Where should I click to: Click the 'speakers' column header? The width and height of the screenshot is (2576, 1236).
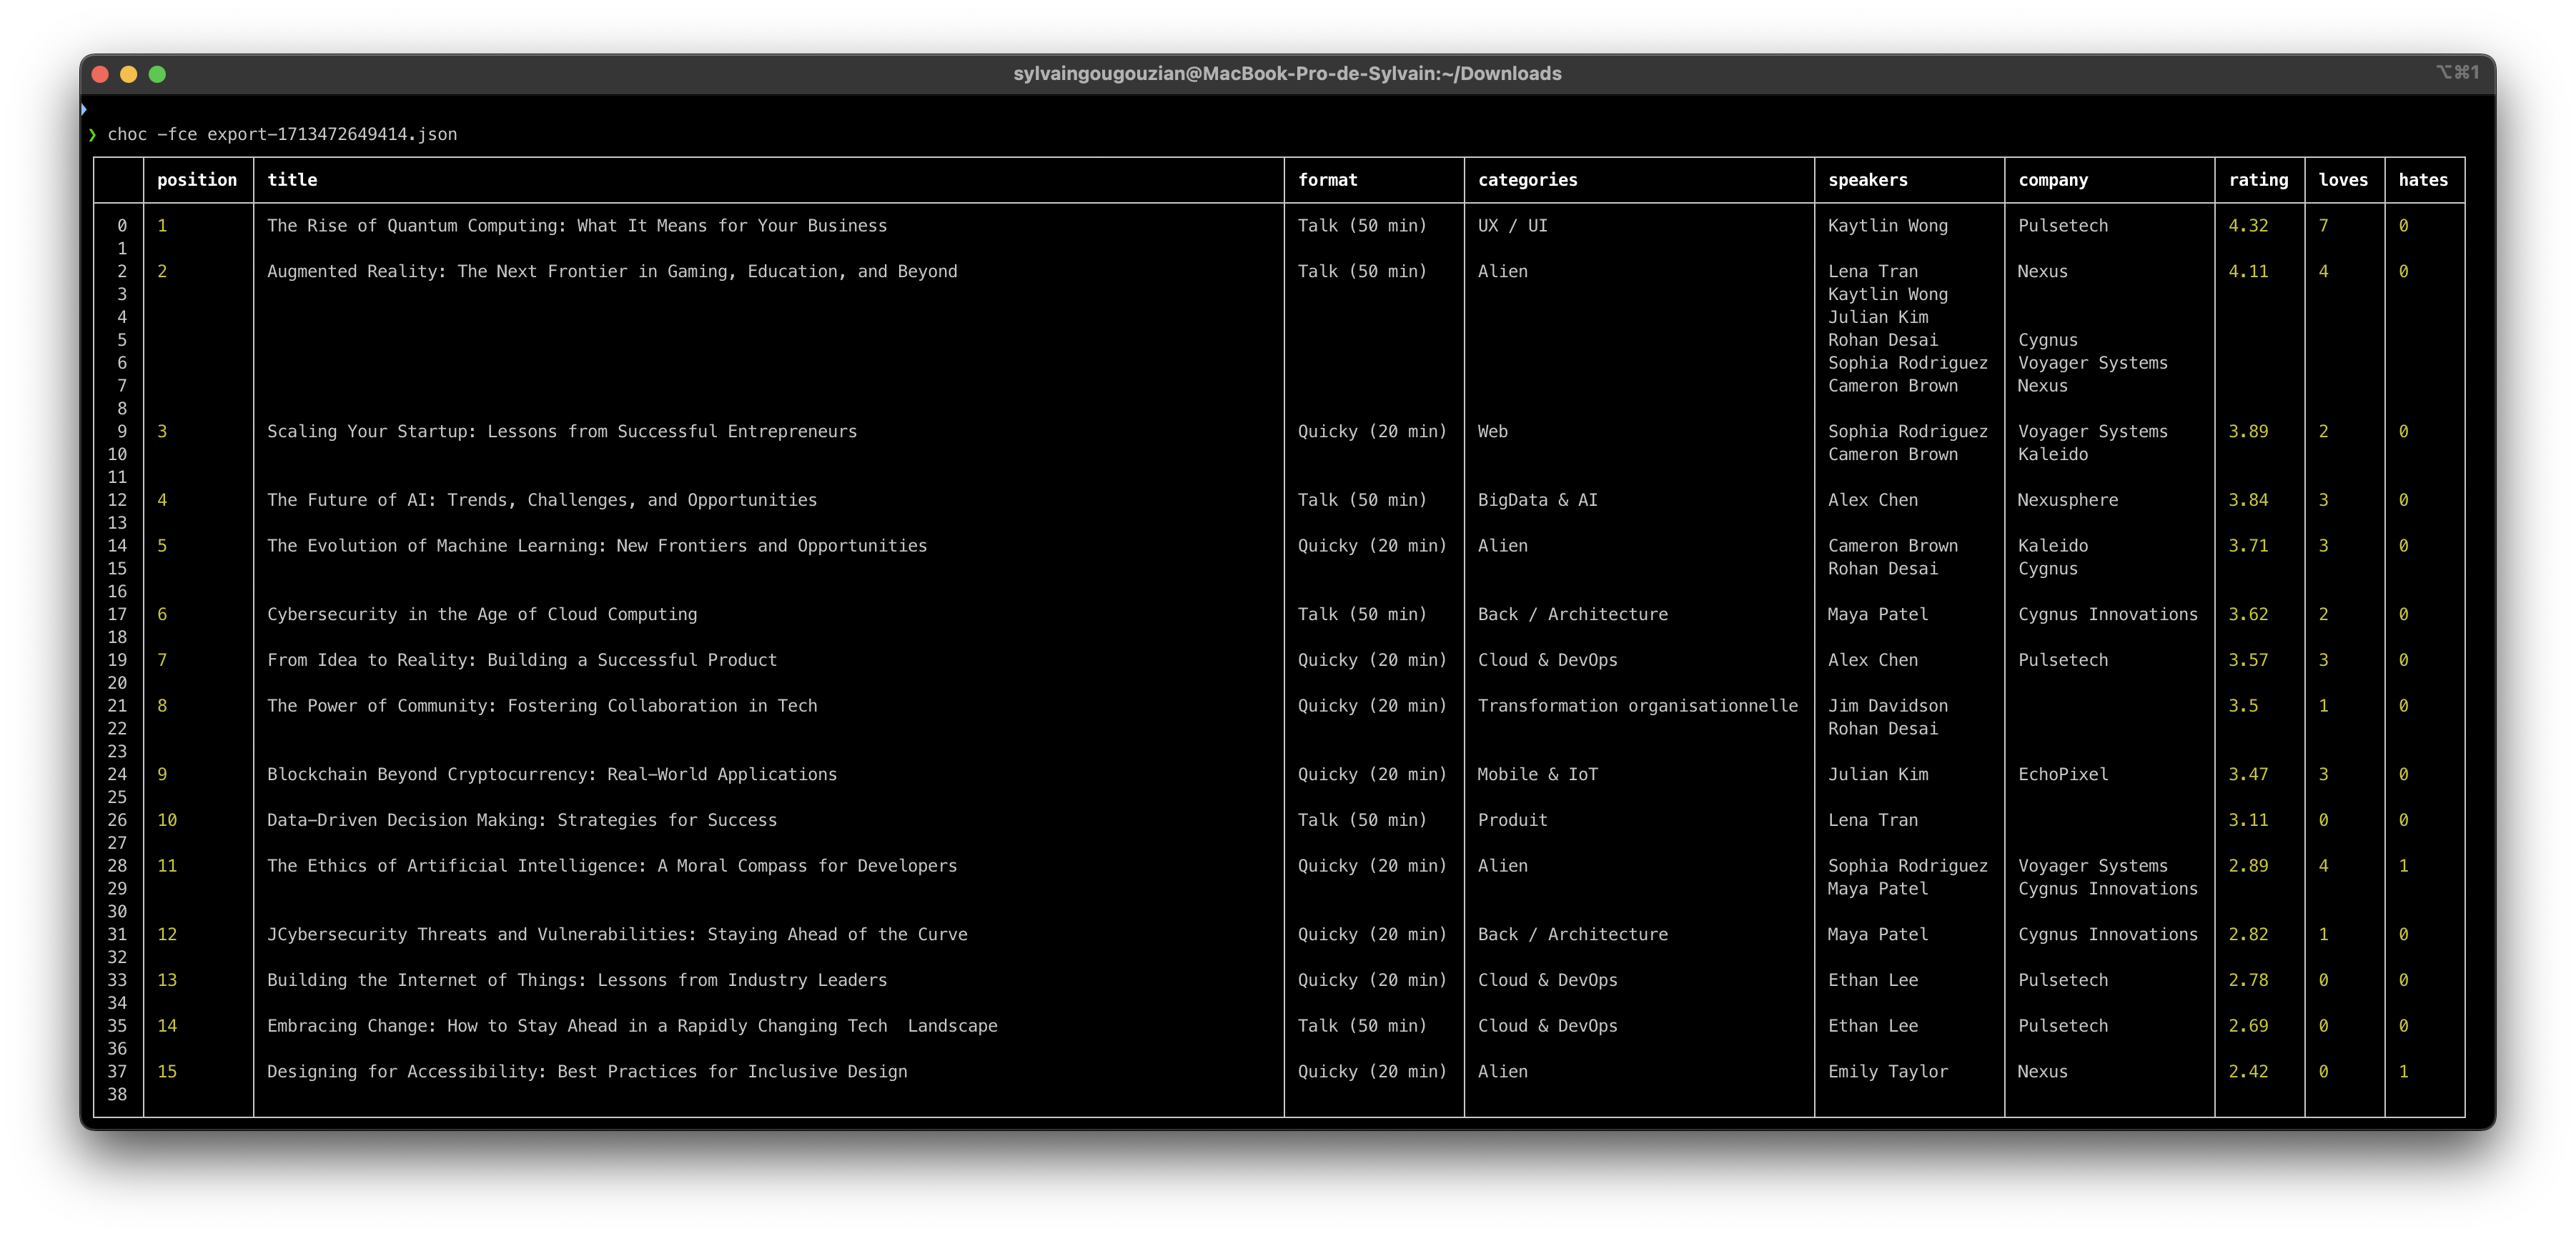point(1868,180)
